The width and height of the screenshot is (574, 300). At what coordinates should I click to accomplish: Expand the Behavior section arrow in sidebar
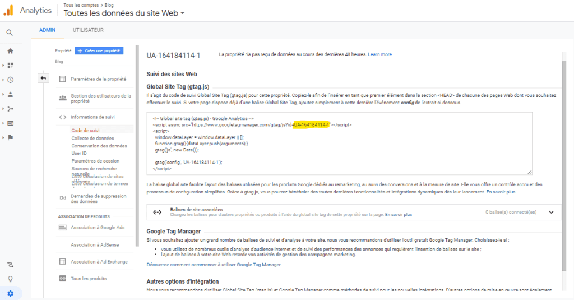[3, 123]
